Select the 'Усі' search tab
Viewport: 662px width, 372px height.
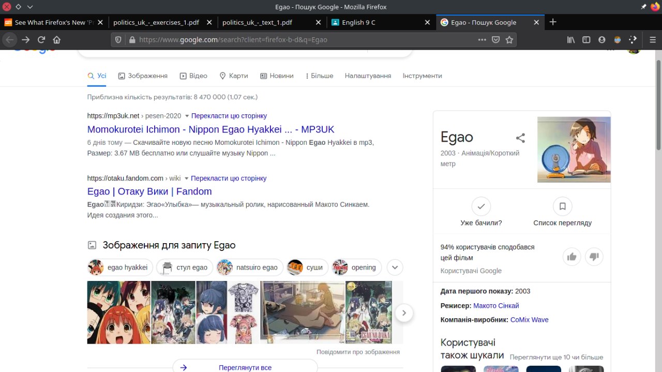coord(97,76)
